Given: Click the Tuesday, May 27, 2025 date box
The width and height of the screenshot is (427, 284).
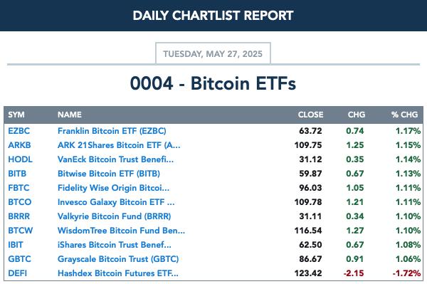Looking at the screenshot, I should point(213,53).
